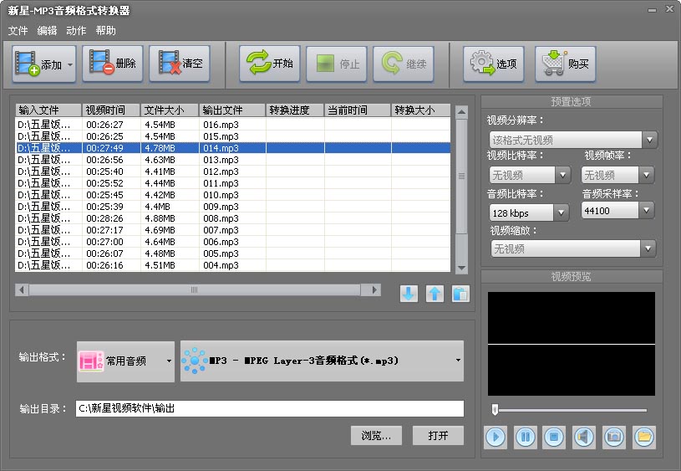This screenshot has width=681, height=471.
Task: Click the snapshot camera icon in preview
Action: (x=613, y=437)
